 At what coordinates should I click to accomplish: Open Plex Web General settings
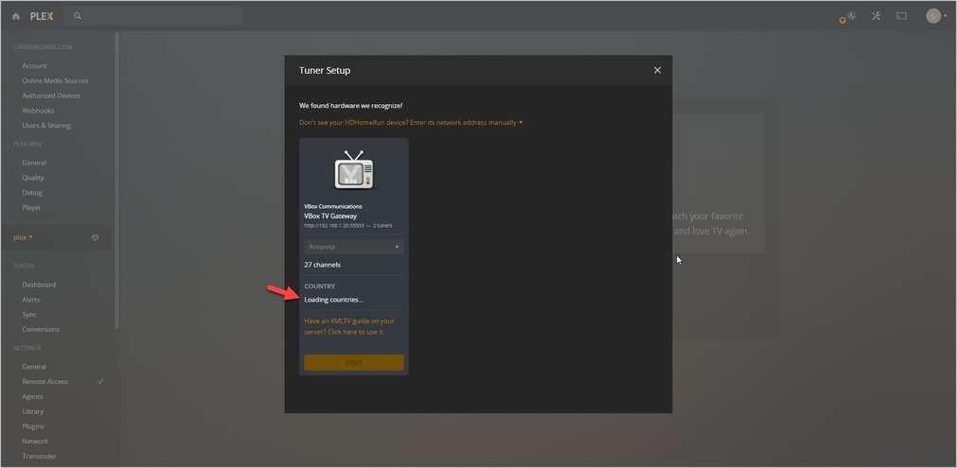tap(34, 163)
